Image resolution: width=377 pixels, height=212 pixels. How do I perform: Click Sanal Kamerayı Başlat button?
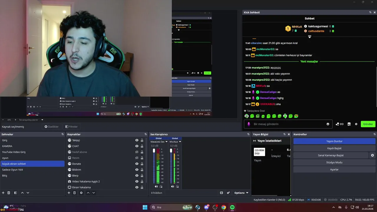[x=331, y=155]
